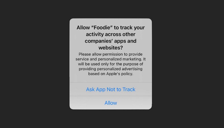
Task: Click the description starting "Please allow permission"
Action: 111,64
